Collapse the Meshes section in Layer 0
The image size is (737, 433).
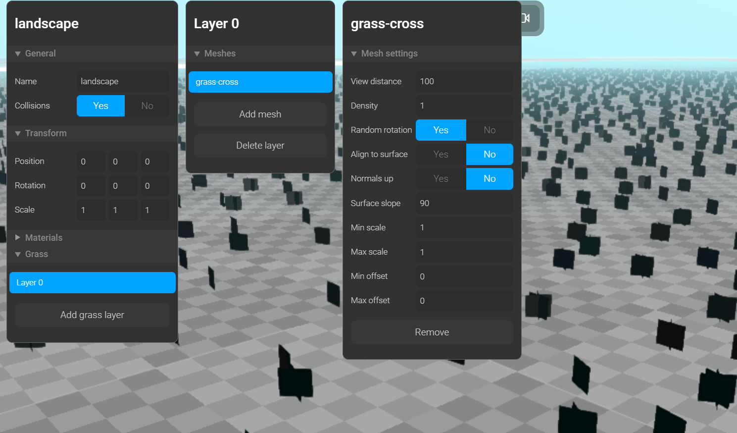point(219,54)
